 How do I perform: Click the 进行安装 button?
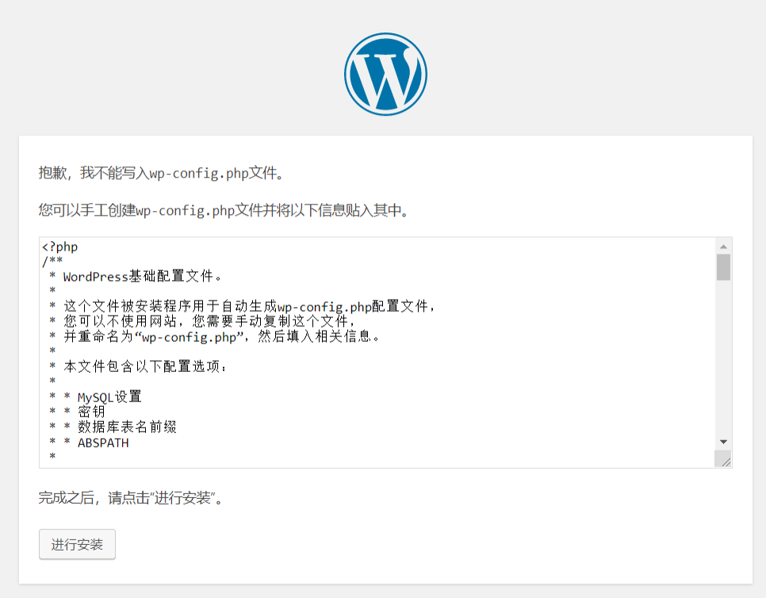pyautogui.click(x=77, y=544)
